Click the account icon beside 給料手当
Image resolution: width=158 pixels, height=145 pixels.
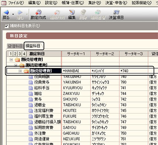(x=31, y=88)
